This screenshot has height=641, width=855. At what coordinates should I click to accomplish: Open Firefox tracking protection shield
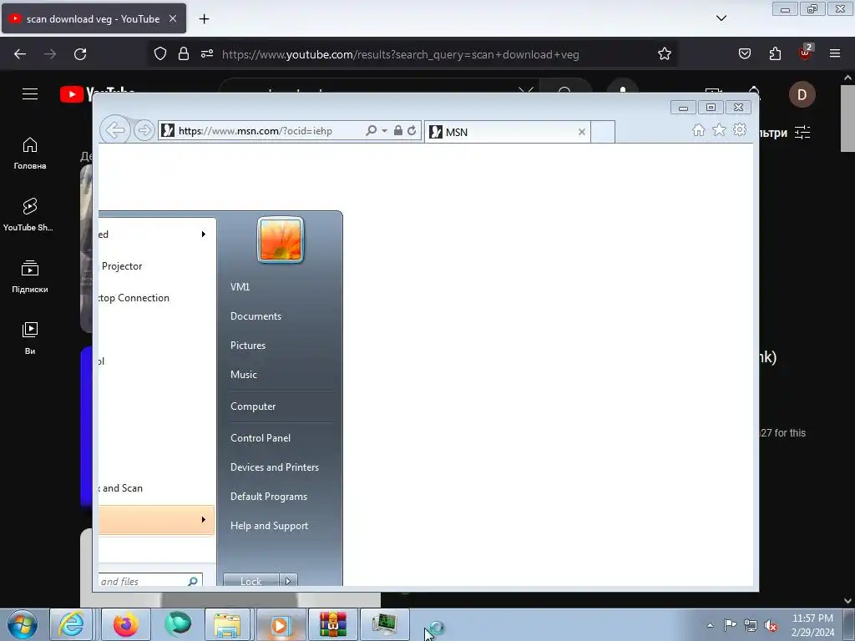point(159,53)
